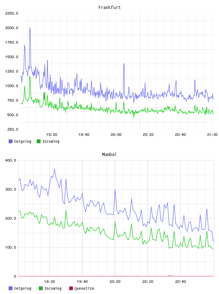The image size is (219, 294).
Task: Click the 750.0 y-axis label in Frankfurt
Action: point(13,100)
